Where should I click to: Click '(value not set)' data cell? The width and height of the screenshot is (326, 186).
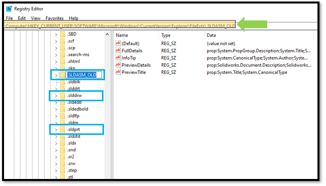pos(221,44)
